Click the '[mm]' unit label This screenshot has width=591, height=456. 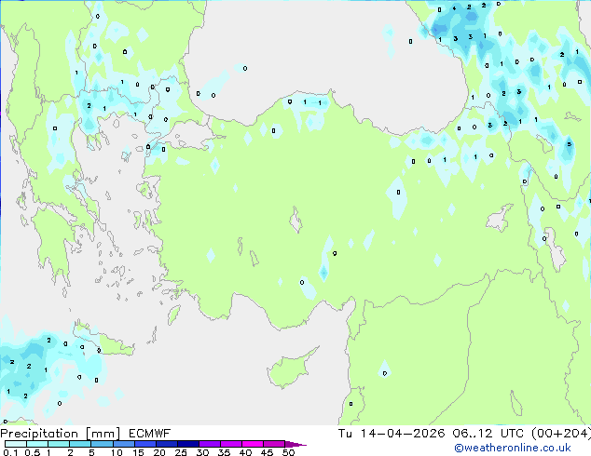tap(103, 434)
